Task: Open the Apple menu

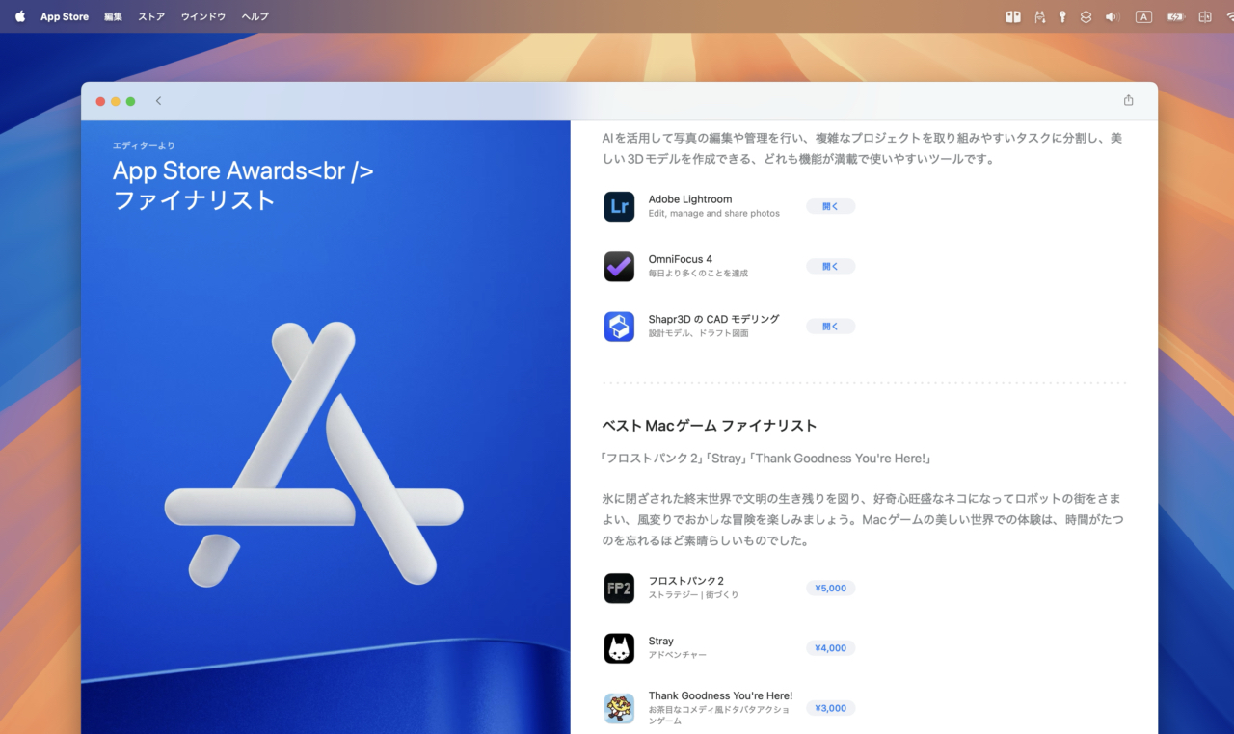Action: click(20, 16)
